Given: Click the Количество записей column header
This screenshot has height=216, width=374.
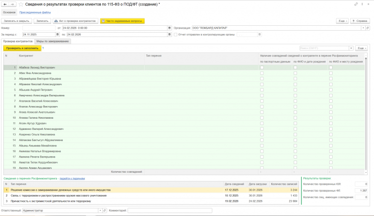Looking at the screenshot, I should click(284, 184).
